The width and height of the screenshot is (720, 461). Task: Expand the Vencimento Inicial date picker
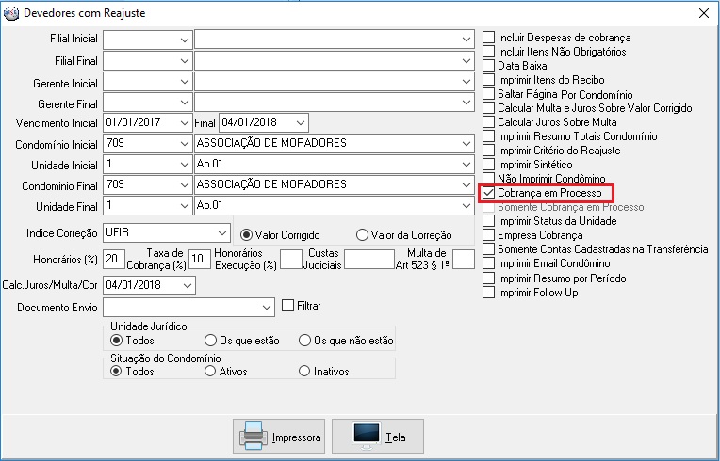pyautogui.click(x=183, y=122)
